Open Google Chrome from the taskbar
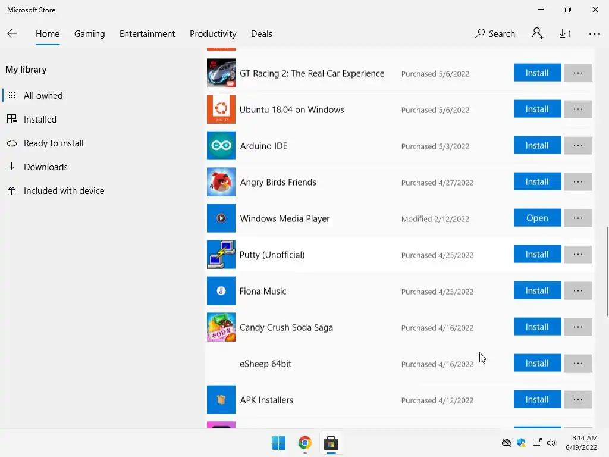609x457 pixels. (x=305, y=443)
